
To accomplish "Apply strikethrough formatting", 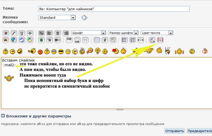I will pos(30,33).
